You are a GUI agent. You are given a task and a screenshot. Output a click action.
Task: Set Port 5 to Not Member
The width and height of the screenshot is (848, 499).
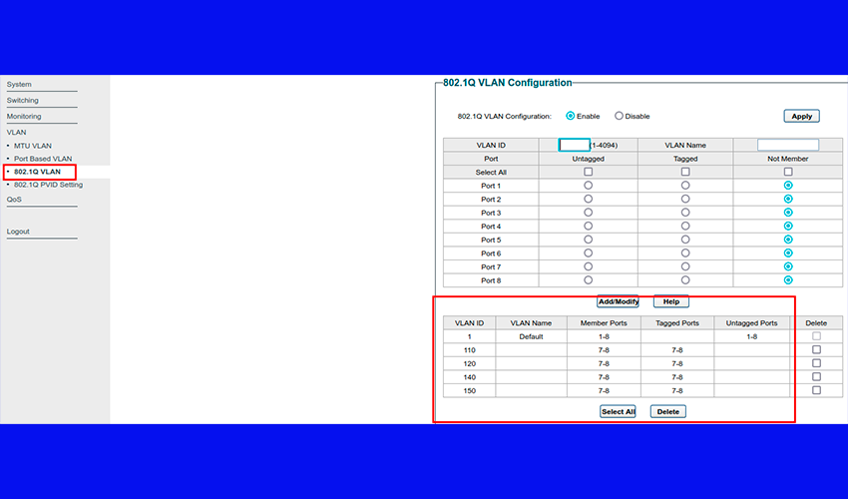(x=788, y=240)
